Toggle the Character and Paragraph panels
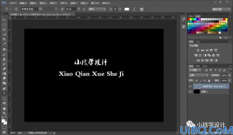 [x=142, y=9]
